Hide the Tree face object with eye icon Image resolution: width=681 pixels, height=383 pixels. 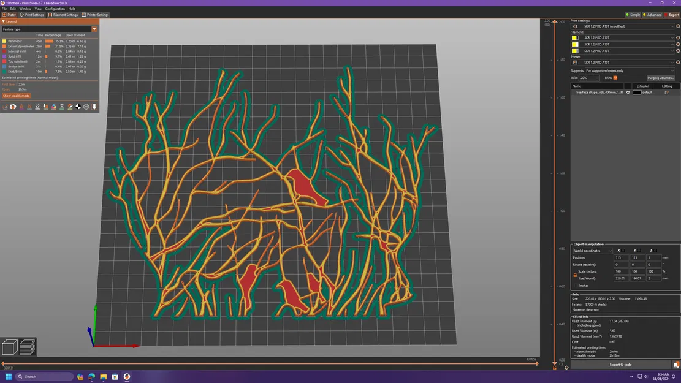tap(628, 93)
